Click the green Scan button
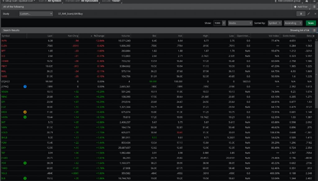318x181 pixels. pos(311,23)
